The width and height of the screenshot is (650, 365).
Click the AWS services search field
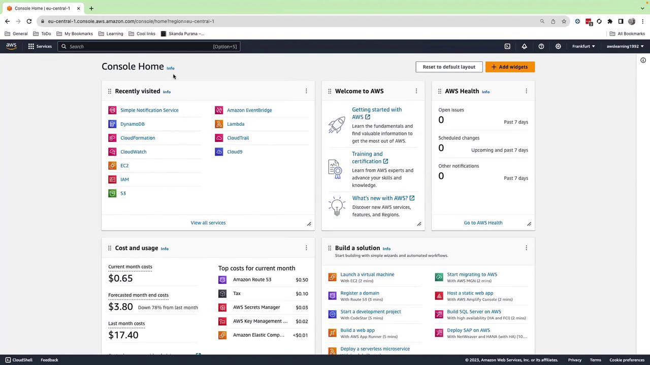point(149,47)
